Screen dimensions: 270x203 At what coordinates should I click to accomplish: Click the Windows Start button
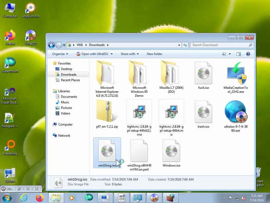tap(7, 198)
